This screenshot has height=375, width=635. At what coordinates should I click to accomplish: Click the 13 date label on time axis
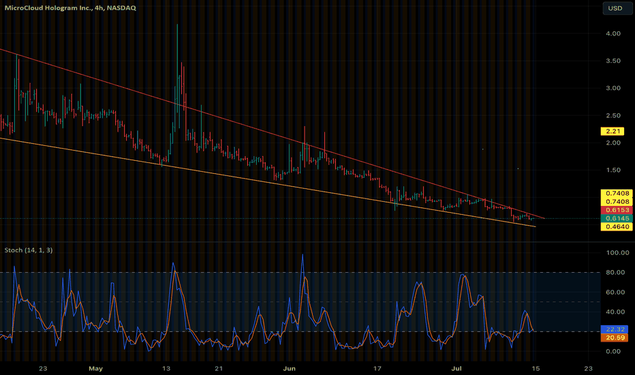pos(166,368)
